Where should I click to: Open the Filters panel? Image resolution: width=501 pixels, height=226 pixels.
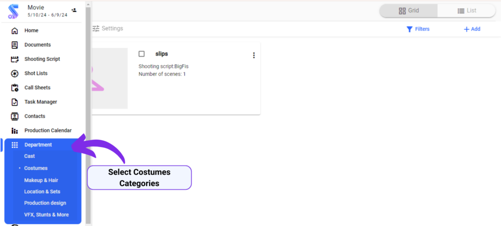[x=418, y=29]
